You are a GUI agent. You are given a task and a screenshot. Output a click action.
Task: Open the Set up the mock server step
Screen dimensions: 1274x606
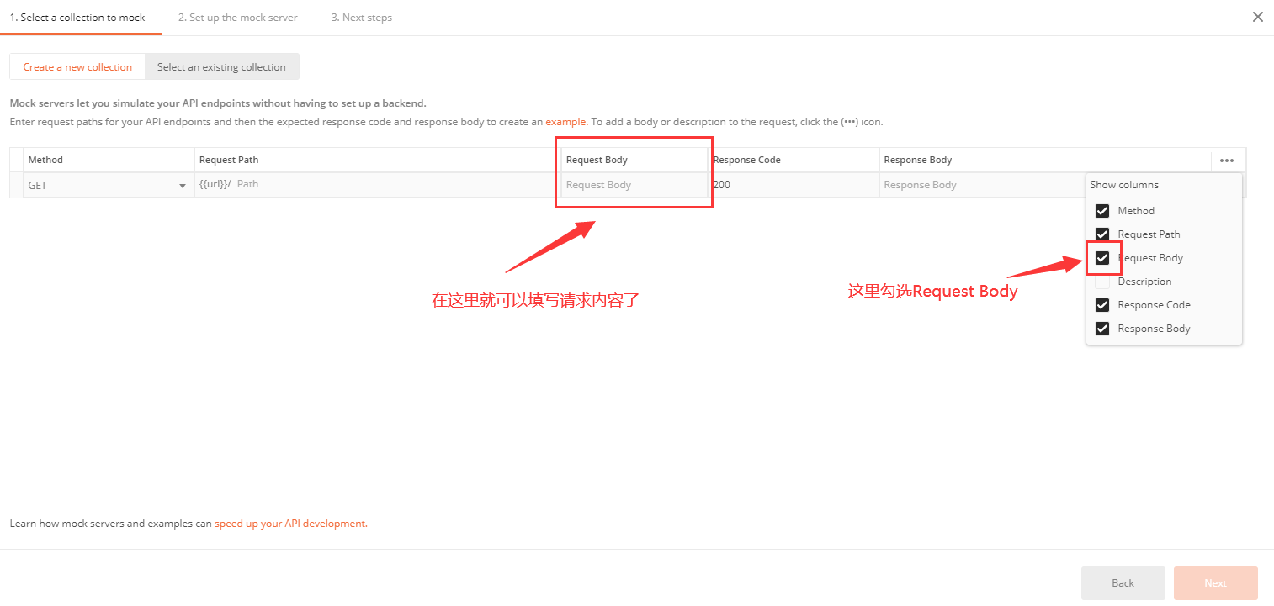coord(237,17)
